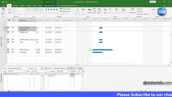
Task: Click the Notes command in Properties
Action: [x=140, y=9]
